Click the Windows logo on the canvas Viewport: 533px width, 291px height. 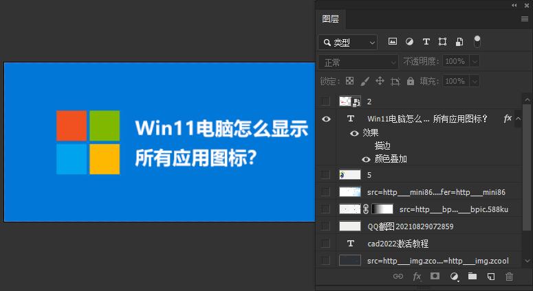click(x=88, y=142)
